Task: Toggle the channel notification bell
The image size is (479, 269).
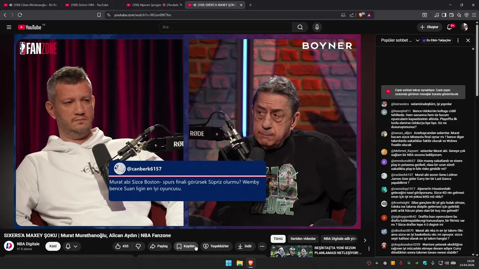Action: click(68, 246)
